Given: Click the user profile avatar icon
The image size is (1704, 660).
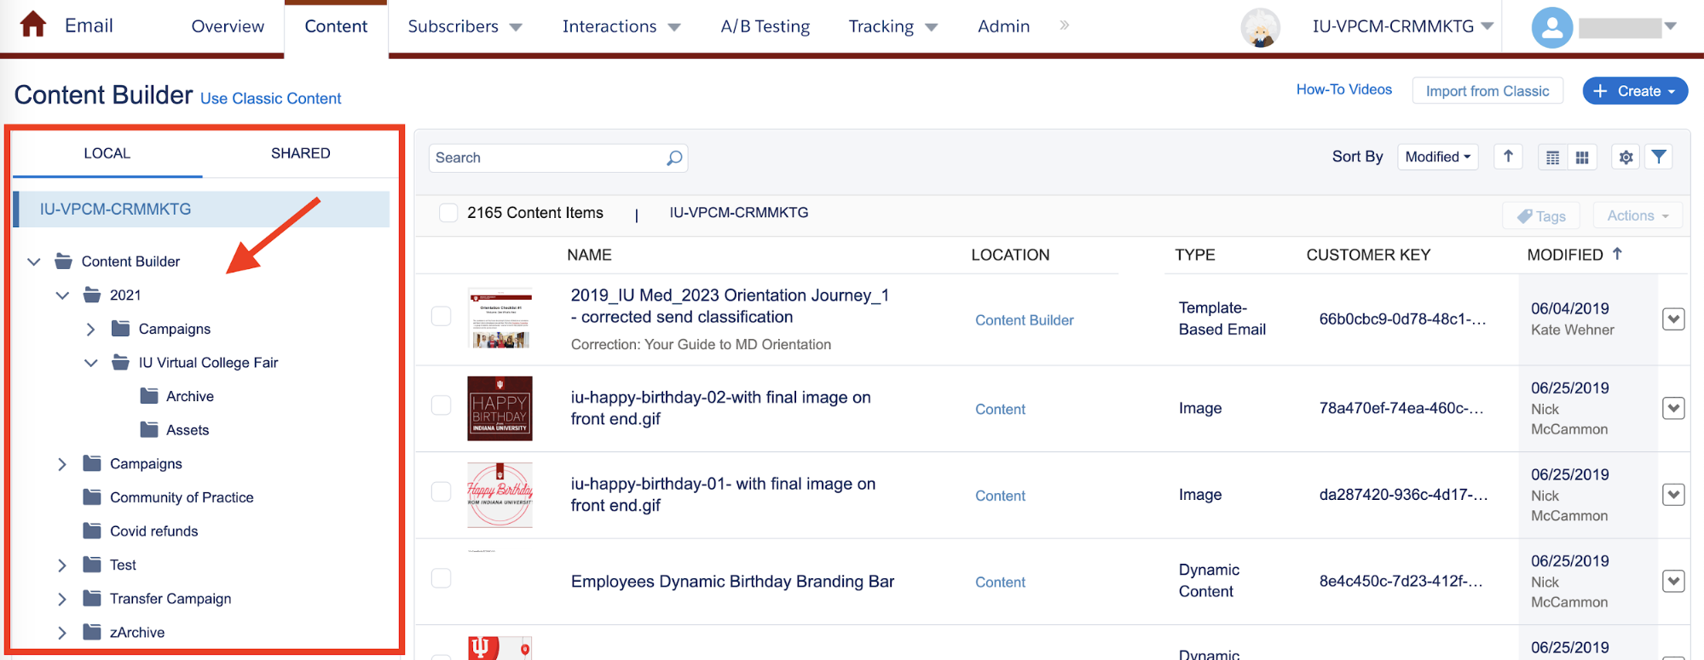Looking at the screenshot, I should pyautogui.click(x=1551, y=27).
